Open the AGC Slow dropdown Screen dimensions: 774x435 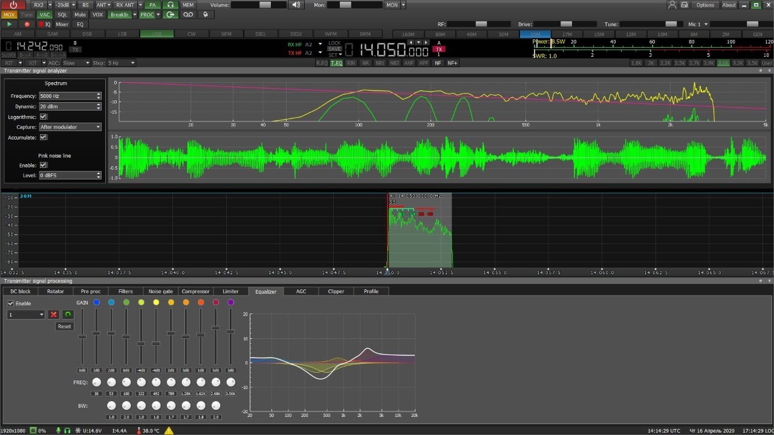click(x=75, y=63)
